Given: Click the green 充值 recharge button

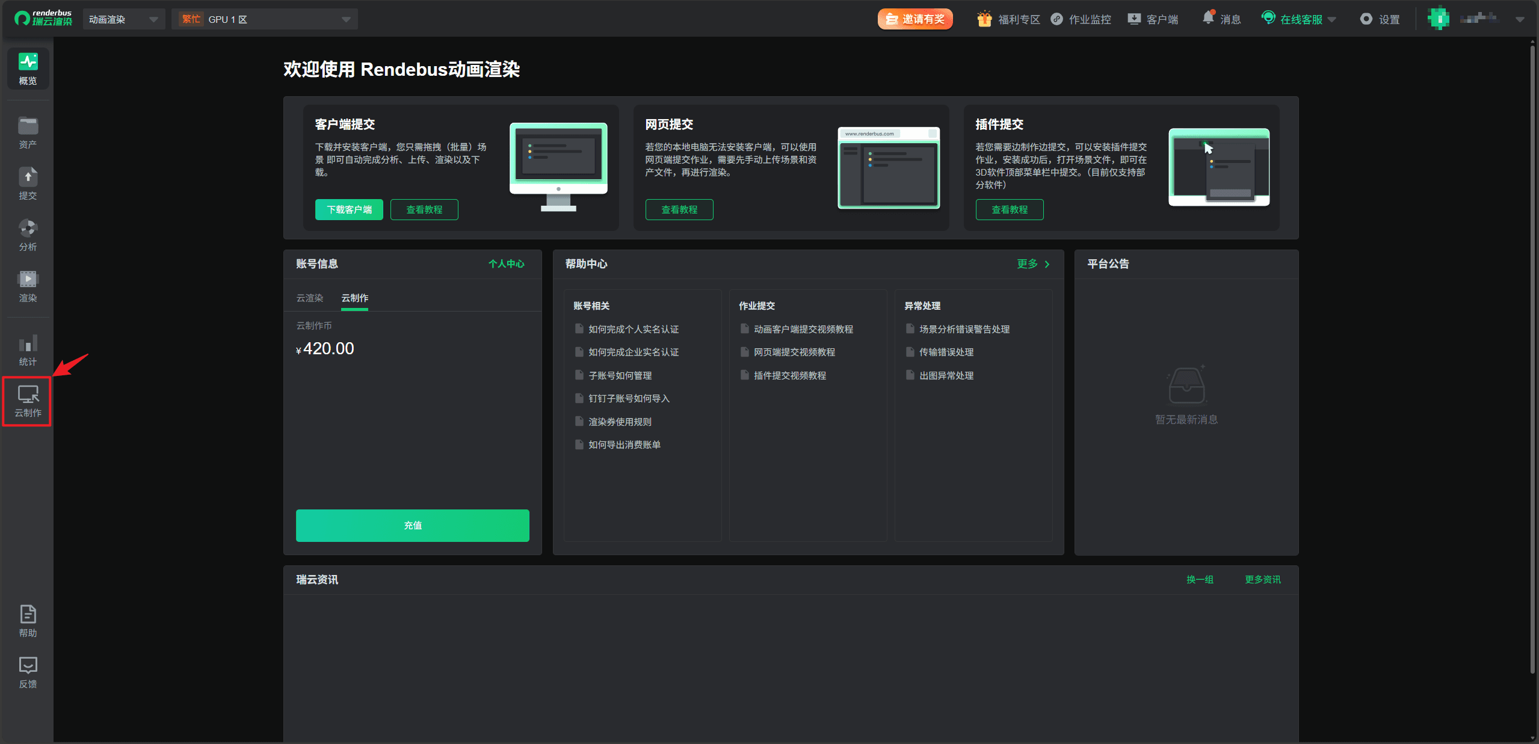Looking at the screenshot, I should 413,525.
